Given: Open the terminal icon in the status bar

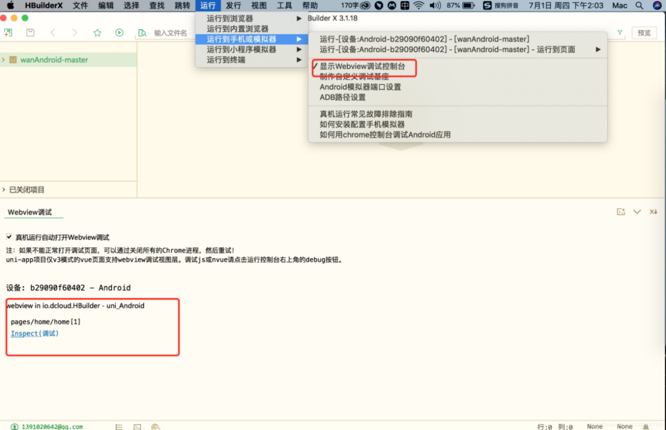Looking at the screenshot, I should pos(137,427).
